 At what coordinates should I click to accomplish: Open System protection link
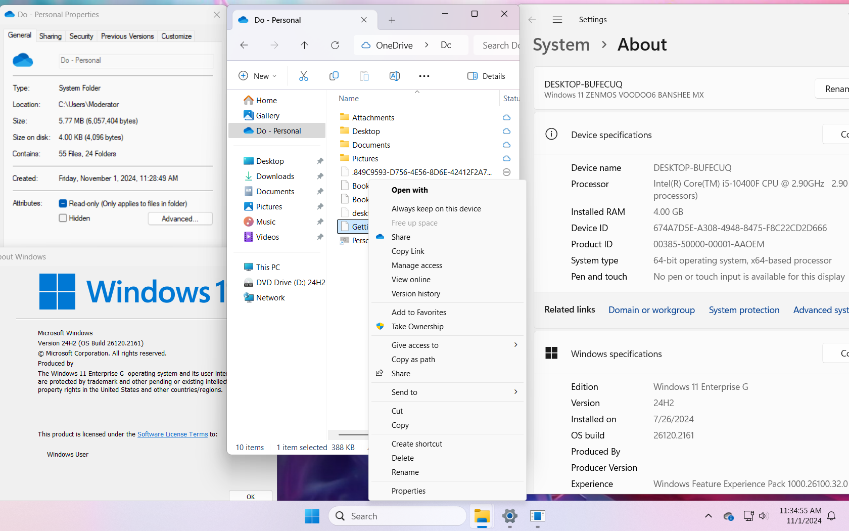[x=744, y=309]
